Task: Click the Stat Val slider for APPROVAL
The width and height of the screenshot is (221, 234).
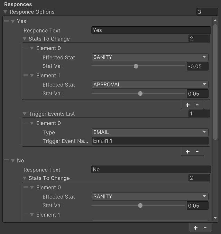Action: [x=138, y=93]
